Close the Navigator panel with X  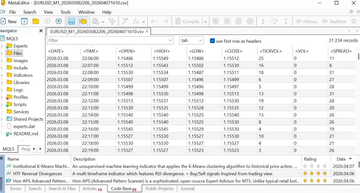tap(41, 31)
